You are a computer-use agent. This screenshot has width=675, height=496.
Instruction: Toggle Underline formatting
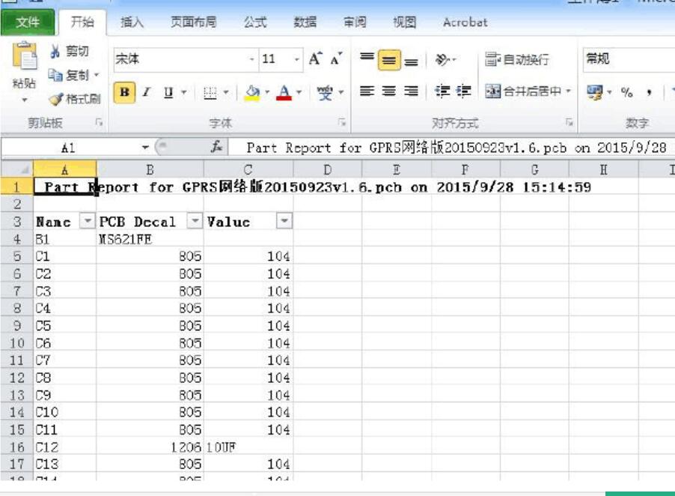point(168,92)
